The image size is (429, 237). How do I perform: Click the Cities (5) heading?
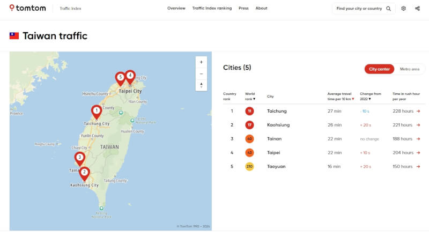pos(237,68)
